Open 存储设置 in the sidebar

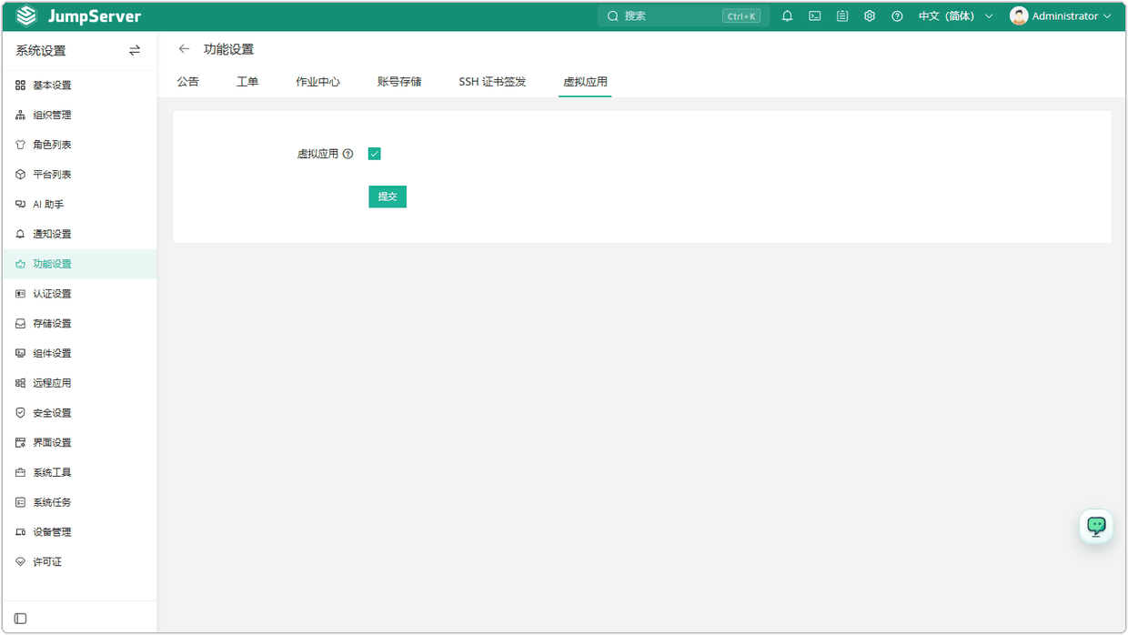(x=78, y=324)
